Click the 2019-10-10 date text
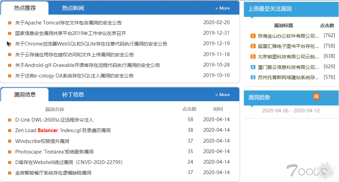Viewport: 339px width, 182px height. (216, 75)
